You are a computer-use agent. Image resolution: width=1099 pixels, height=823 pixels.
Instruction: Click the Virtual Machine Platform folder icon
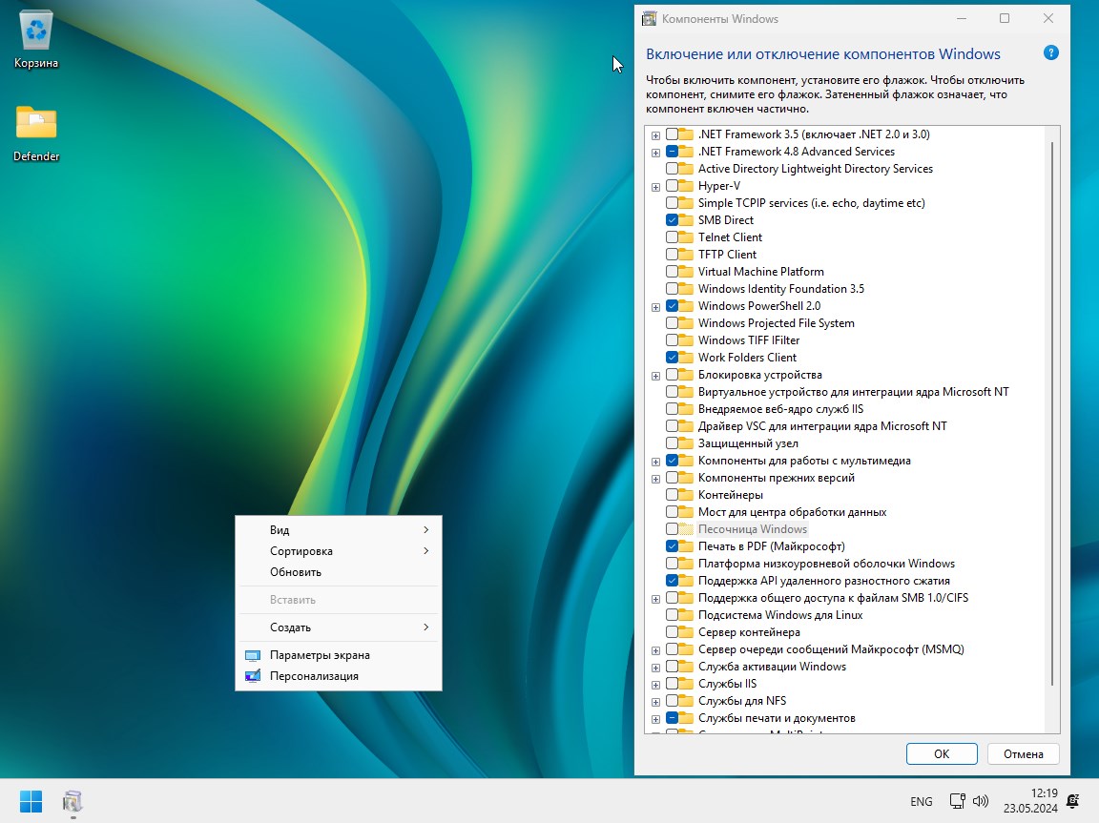pos(686,272)
